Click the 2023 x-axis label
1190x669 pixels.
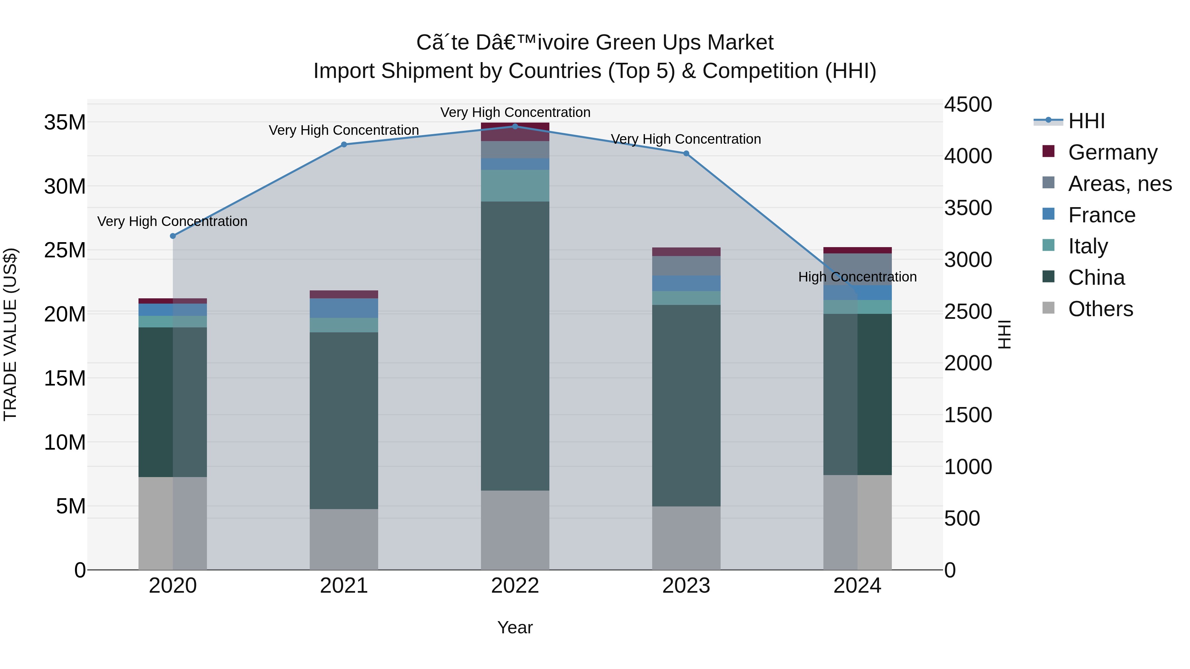pyautogui.click(x=686, y=586)
